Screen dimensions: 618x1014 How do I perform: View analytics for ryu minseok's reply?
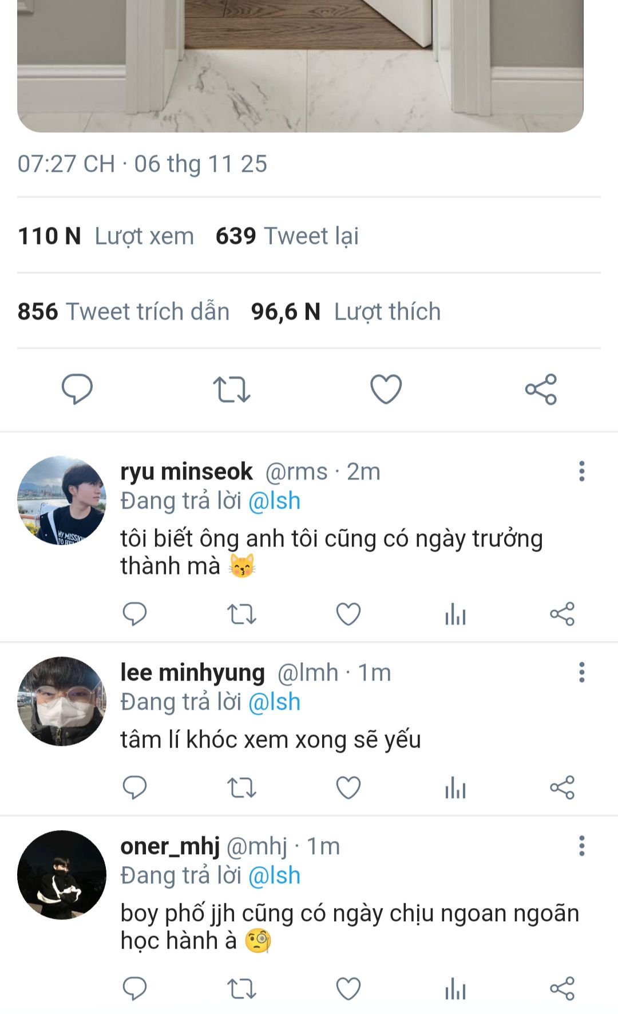point(455,615)
